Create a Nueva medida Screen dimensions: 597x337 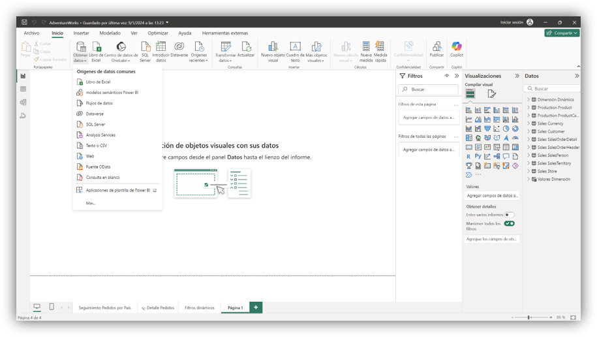point(366,52)
